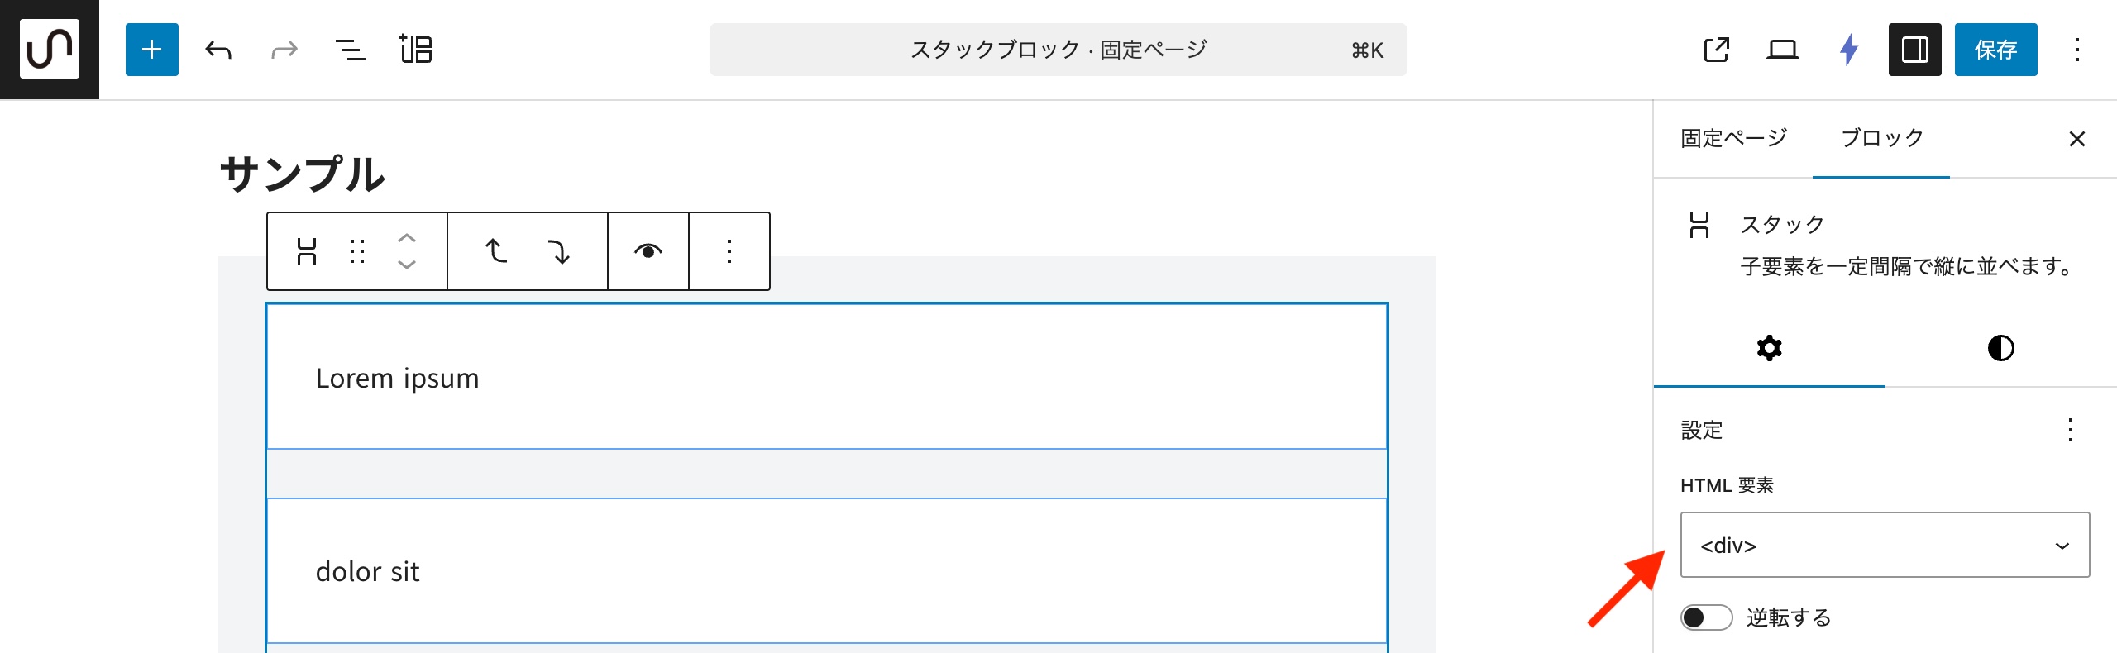Viewport: 2117px width, 653px height.
Task: Click the lightning bolt icon in header
Action: pos(1849,50)
